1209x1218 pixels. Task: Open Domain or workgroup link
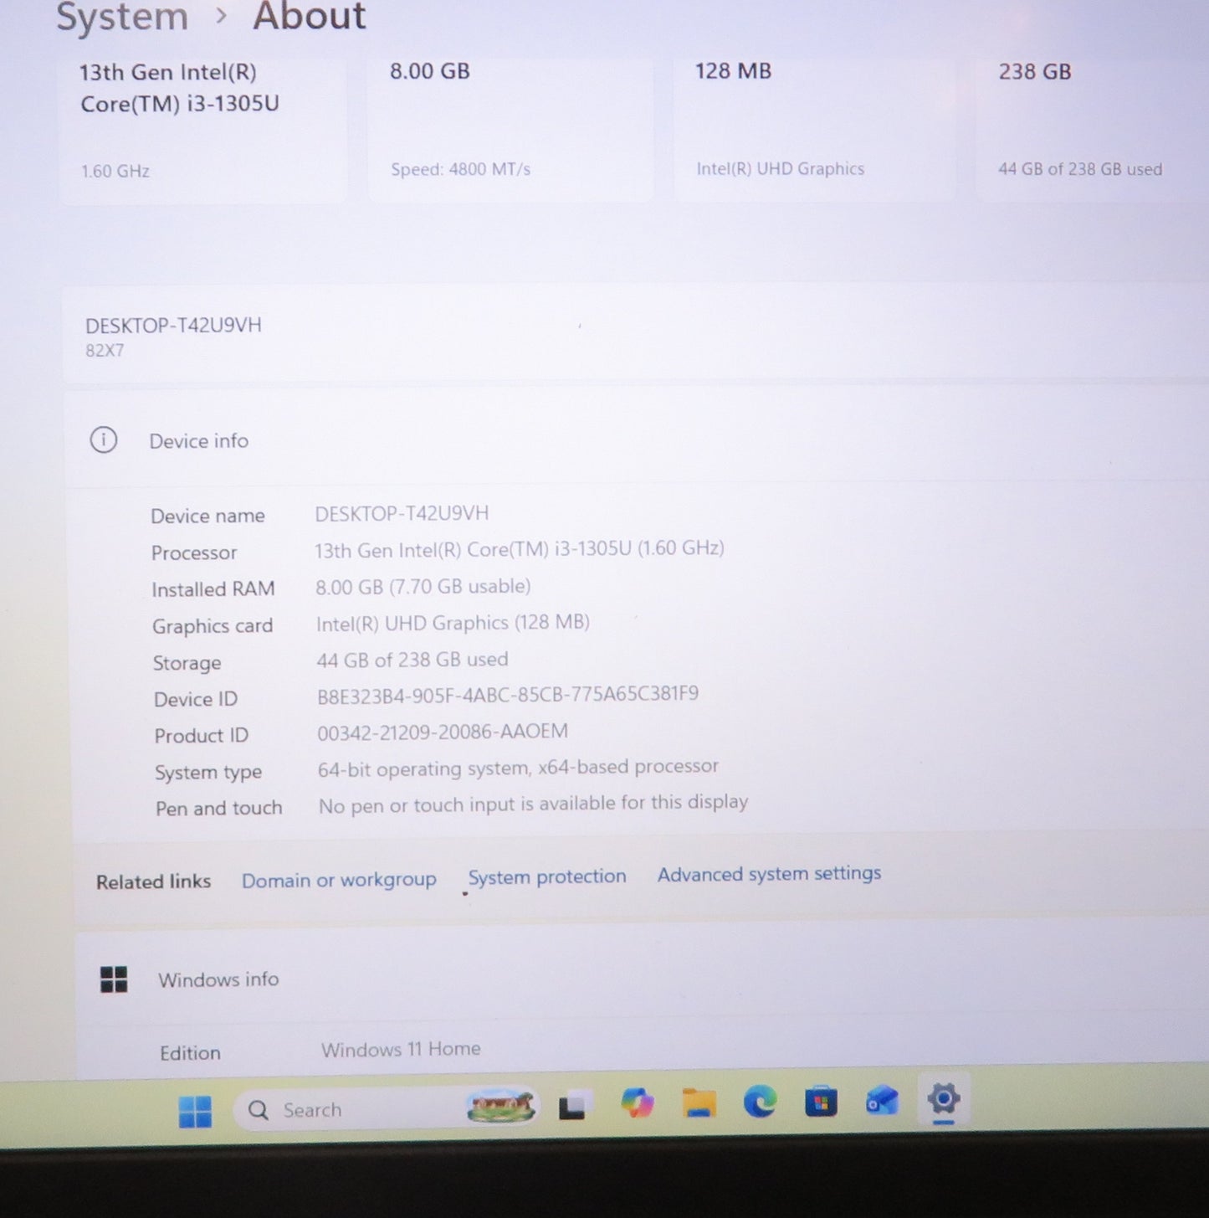coord(339,880)
